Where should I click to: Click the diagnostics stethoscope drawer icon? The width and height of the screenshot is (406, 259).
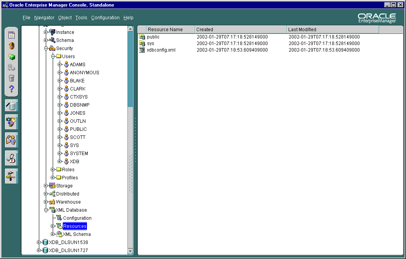point(12,158)
